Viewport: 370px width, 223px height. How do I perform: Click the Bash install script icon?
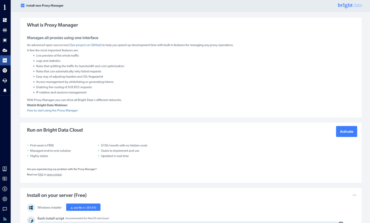click(x=31, y=220)
